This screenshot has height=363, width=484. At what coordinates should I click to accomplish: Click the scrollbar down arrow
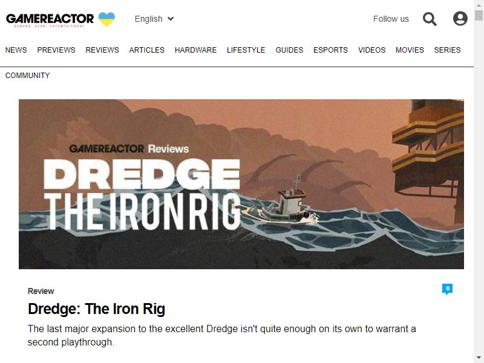479,359
